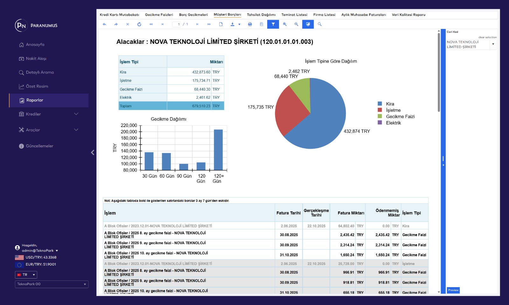Viewport: 509px width, 305px height.
Task: Open the Cari Kod company dropdown
Action: (x=493, y=44)
